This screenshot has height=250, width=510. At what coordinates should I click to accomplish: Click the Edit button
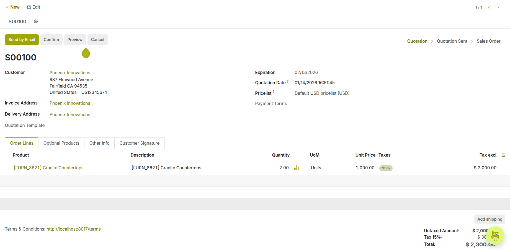tap(34, 7)
